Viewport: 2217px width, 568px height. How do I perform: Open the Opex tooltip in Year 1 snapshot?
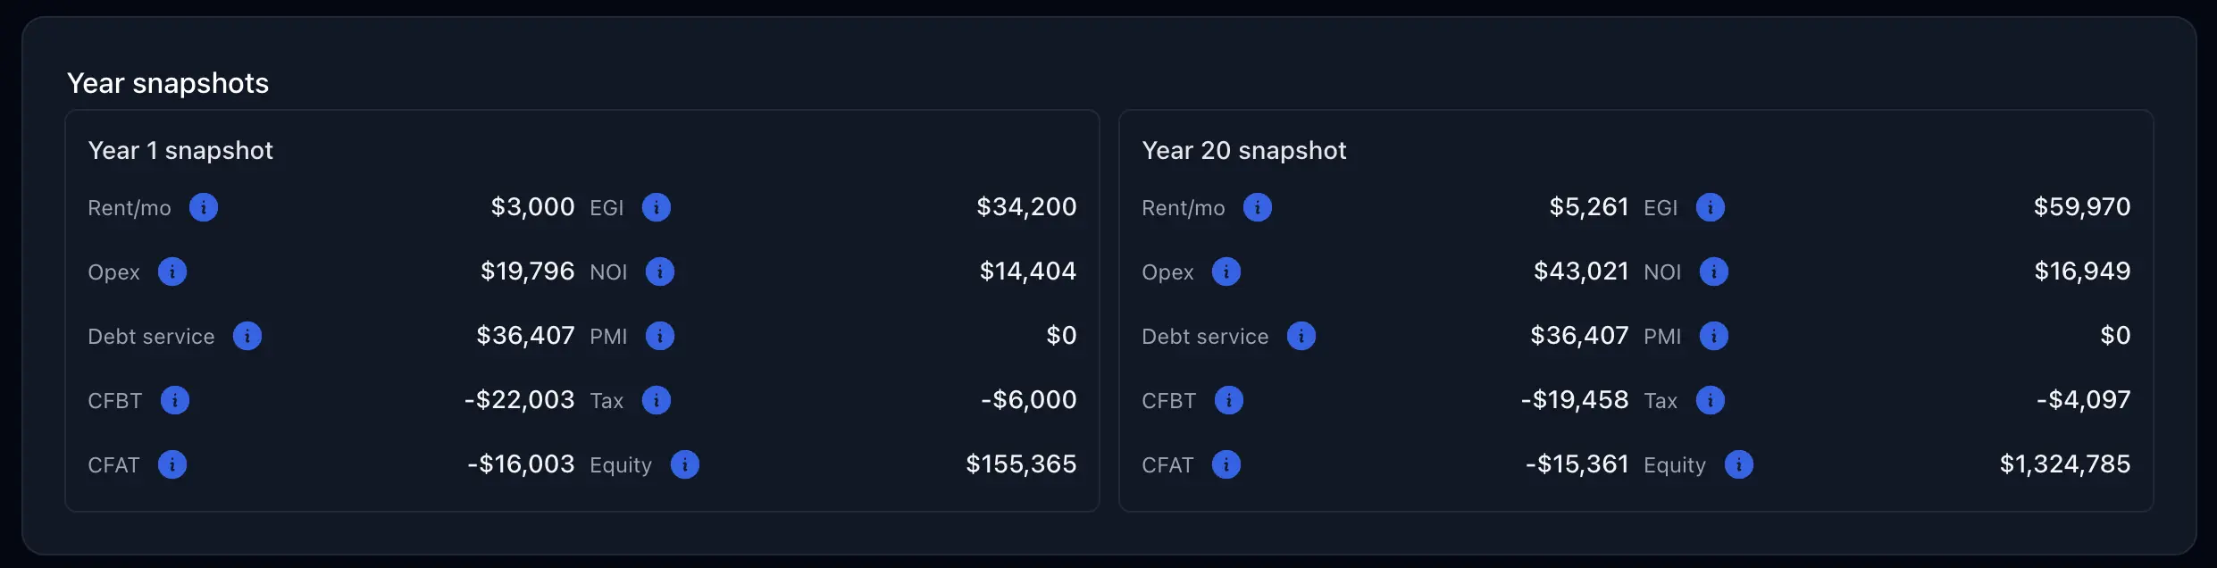point(174,272)
